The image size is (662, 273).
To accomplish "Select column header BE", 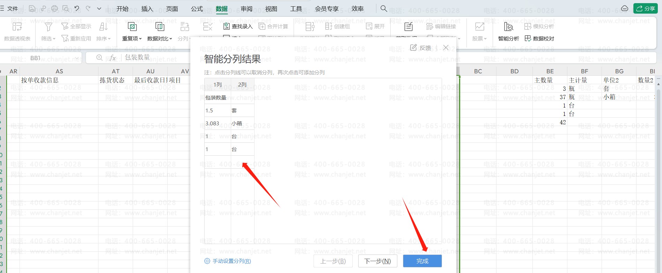I will coord(550,71).
